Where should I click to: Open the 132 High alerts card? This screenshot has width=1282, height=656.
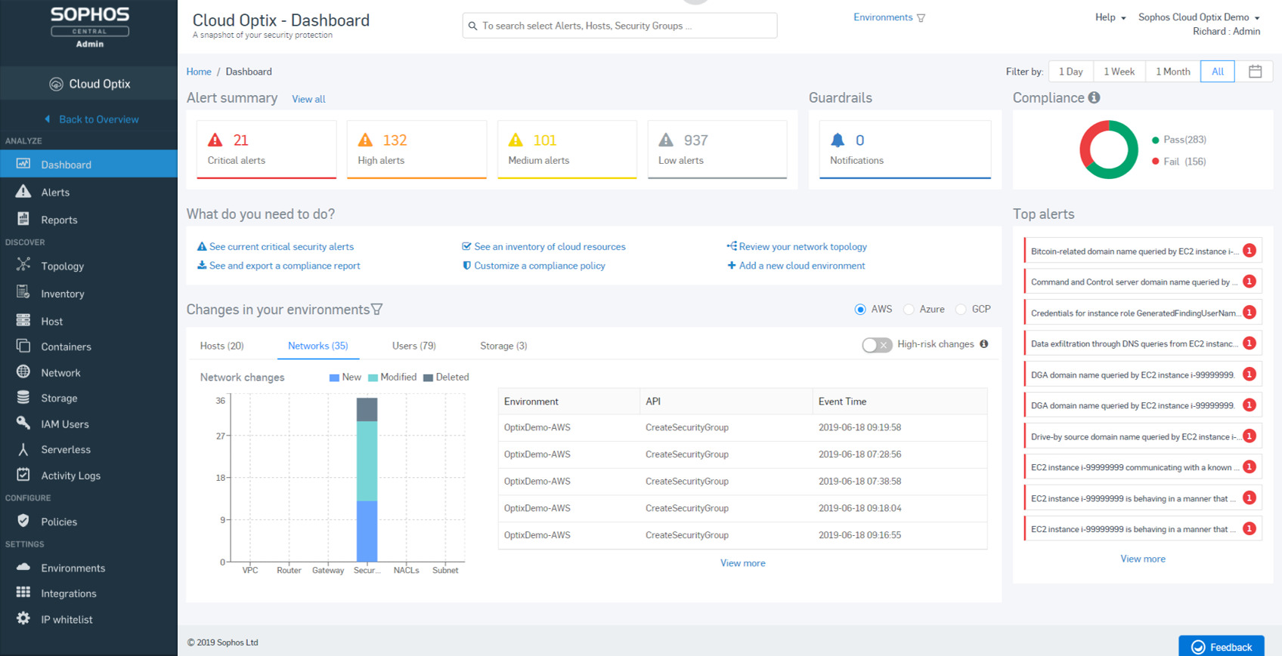[416, 149]
